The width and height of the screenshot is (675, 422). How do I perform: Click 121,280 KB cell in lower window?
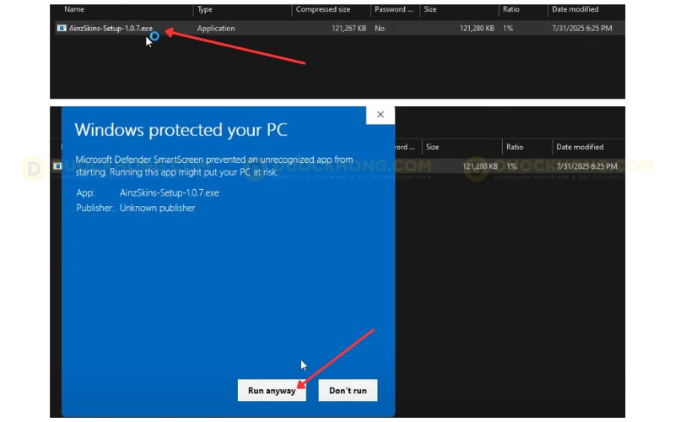[x=480, y=166]
